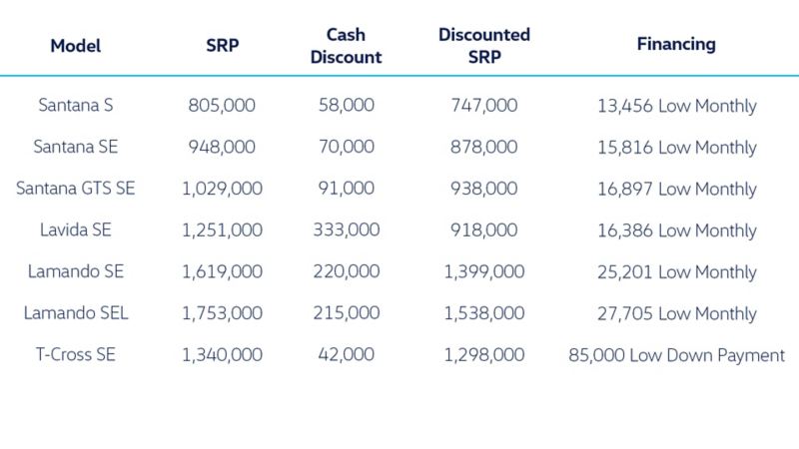Click the 1,399,000 discounted SRP cell
The image size is (799, 449).
(483, 272)
